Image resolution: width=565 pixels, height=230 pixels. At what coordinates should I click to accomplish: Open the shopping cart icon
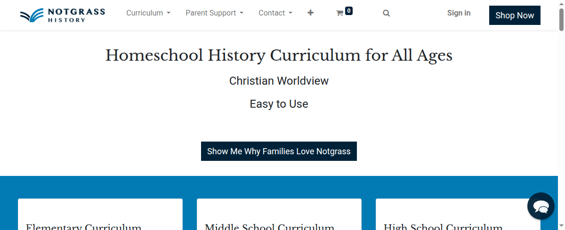339,13
